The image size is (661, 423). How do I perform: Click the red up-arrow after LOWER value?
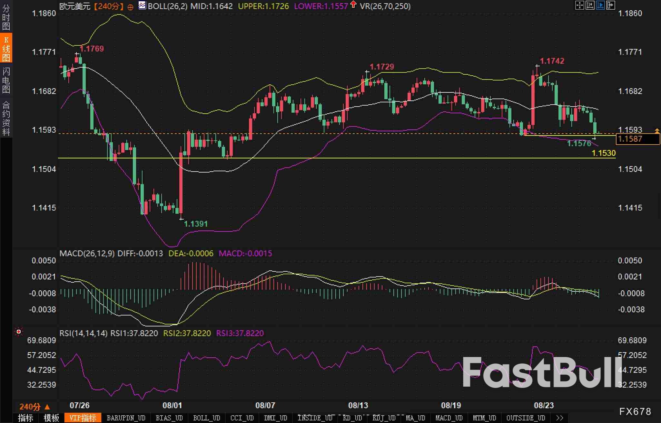click(353, 5)
